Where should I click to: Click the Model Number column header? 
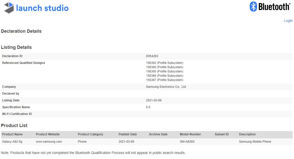click(190, 134)
